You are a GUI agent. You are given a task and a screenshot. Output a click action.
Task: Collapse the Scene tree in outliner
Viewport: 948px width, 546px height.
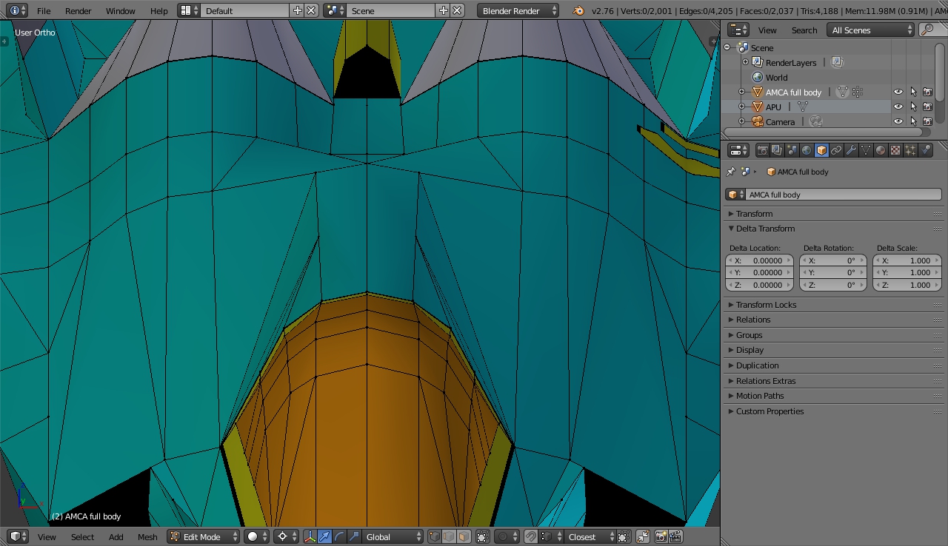click(727, 47)
